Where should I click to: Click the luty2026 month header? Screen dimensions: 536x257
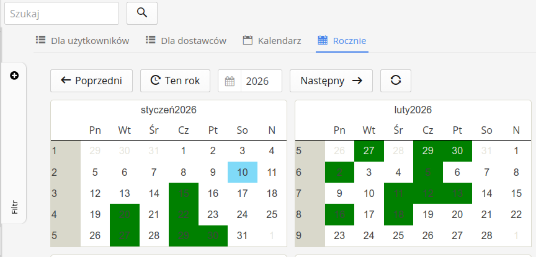[x=413, y=110]
